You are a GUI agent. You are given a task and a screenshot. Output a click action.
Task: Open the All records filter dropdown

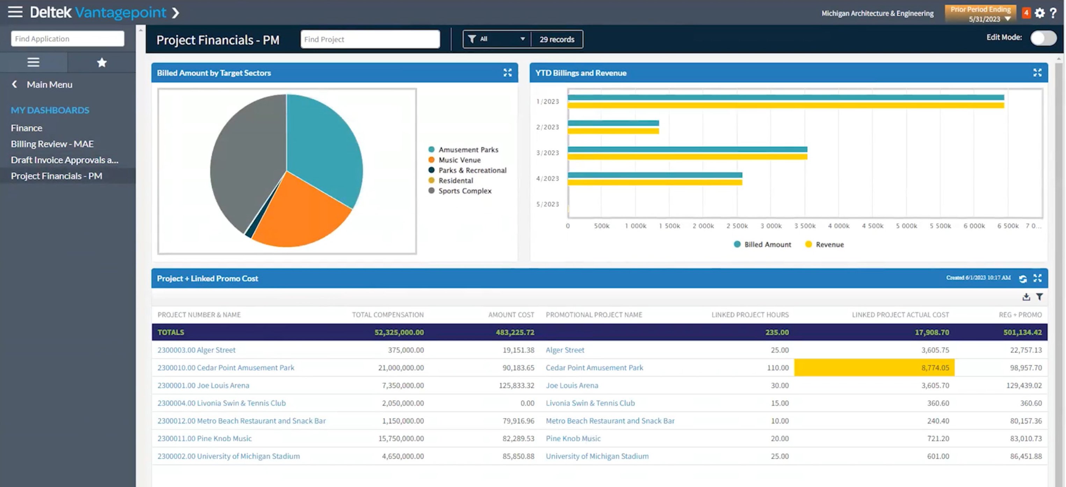pos(496,38)
